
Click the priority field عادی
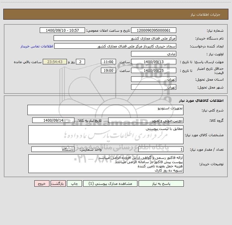[x=154, y=54]
